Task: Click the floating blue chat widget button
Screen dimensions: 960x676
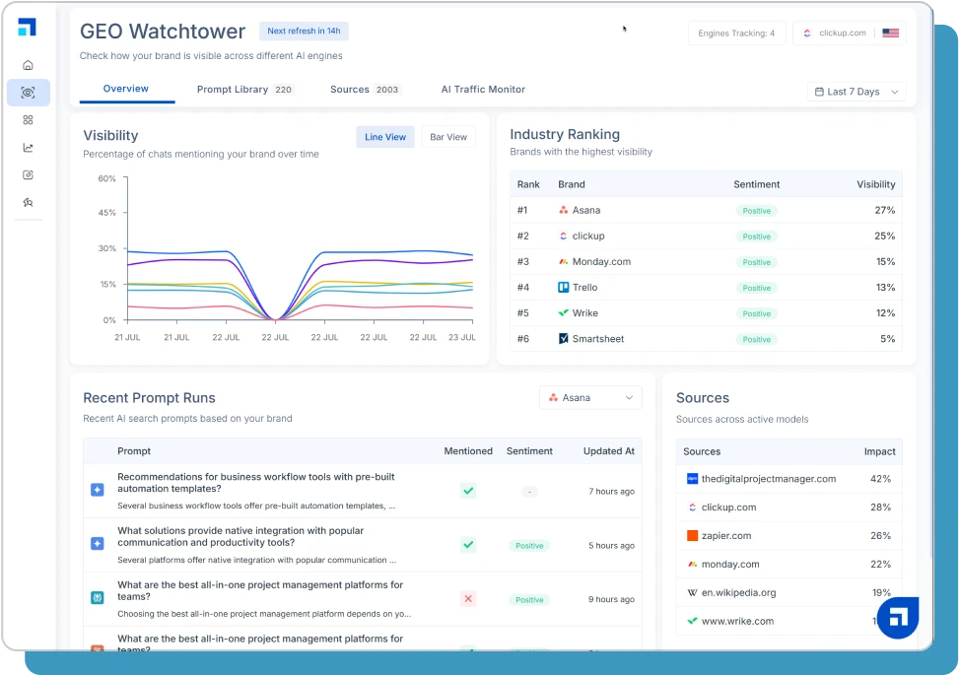Action: 898,617
